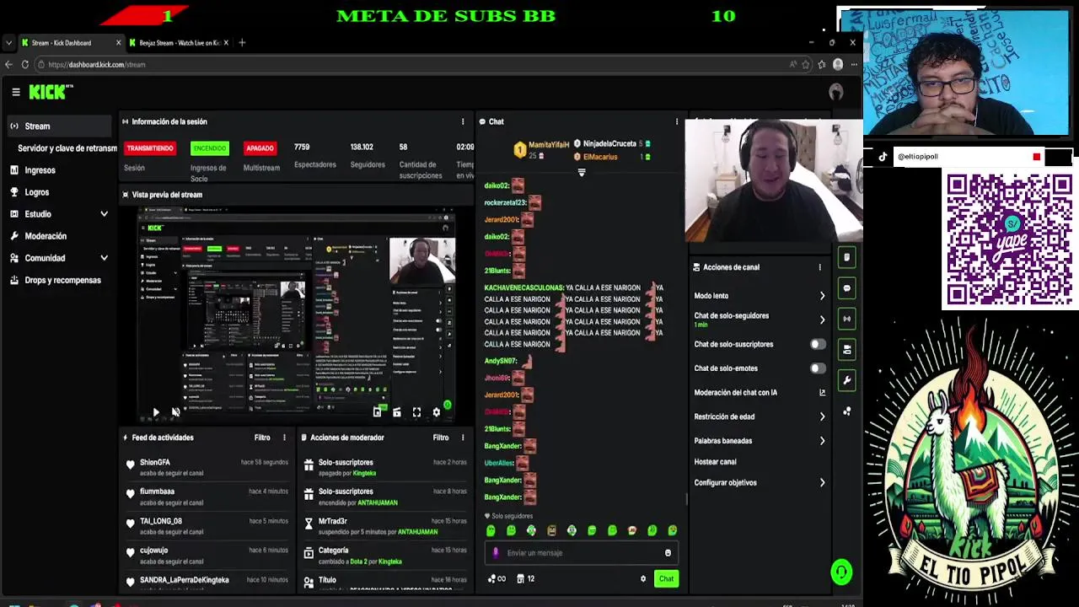The image size is (1079, 607).
Task: Open Feed de actividades three-dot menu
Action: (x=284, y=438)
